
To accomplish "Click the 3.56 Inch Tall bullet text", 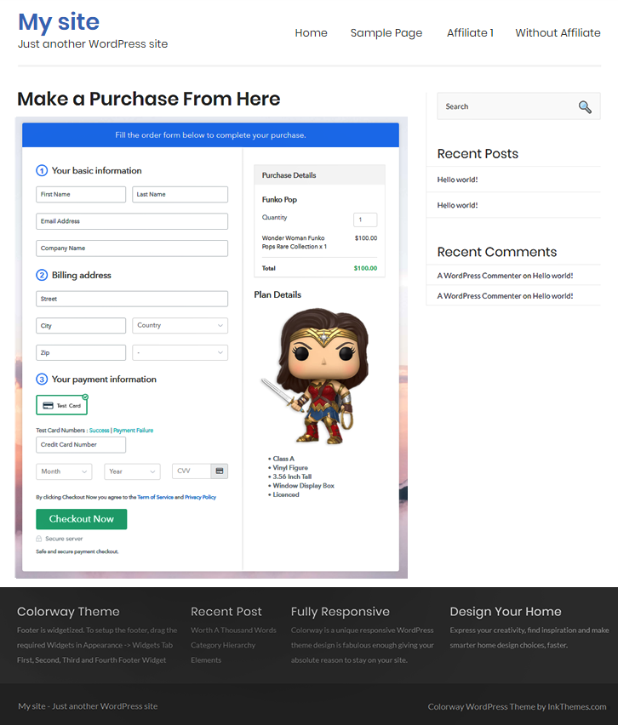I will (x=292, y=477).
